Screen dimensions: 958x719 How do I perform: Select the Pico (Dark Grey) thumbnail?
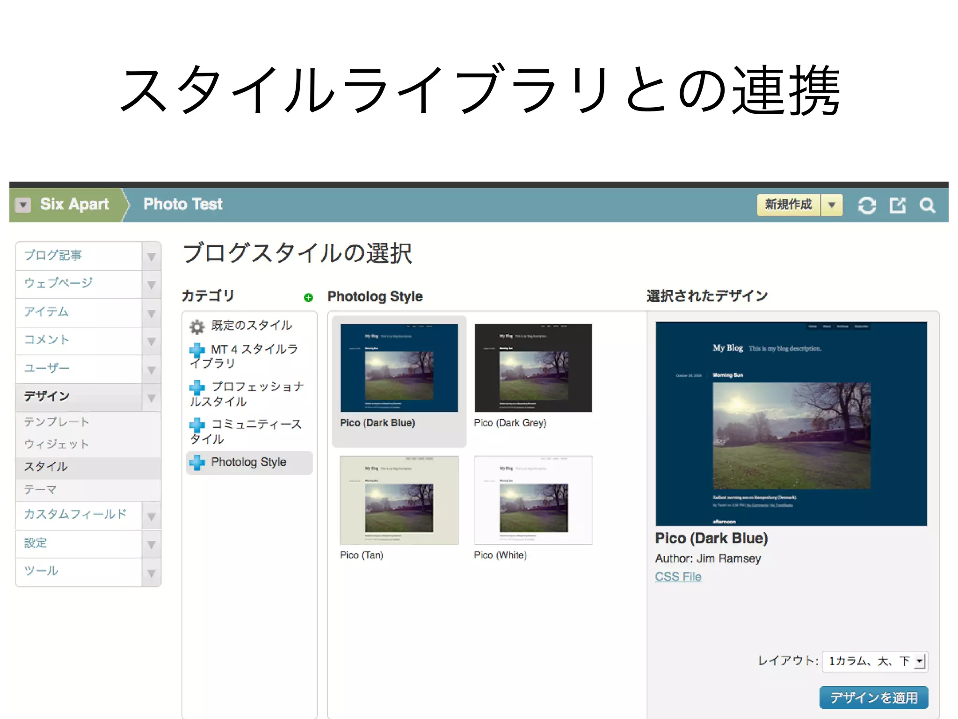[533, 368]
